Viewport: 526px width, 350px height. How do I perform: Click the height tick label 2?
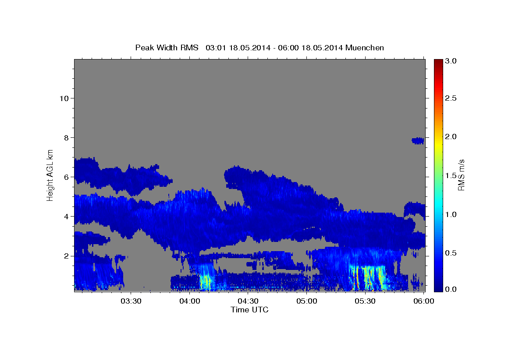(x=66, y=256)
